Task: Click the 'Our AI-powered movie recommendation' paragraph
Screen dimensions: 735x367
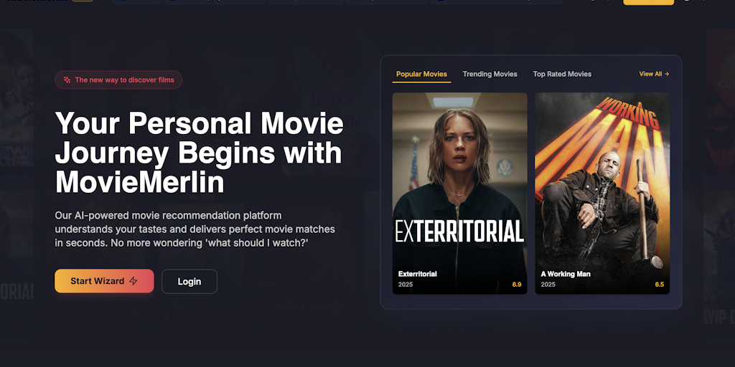Action: tap(195, 229)
